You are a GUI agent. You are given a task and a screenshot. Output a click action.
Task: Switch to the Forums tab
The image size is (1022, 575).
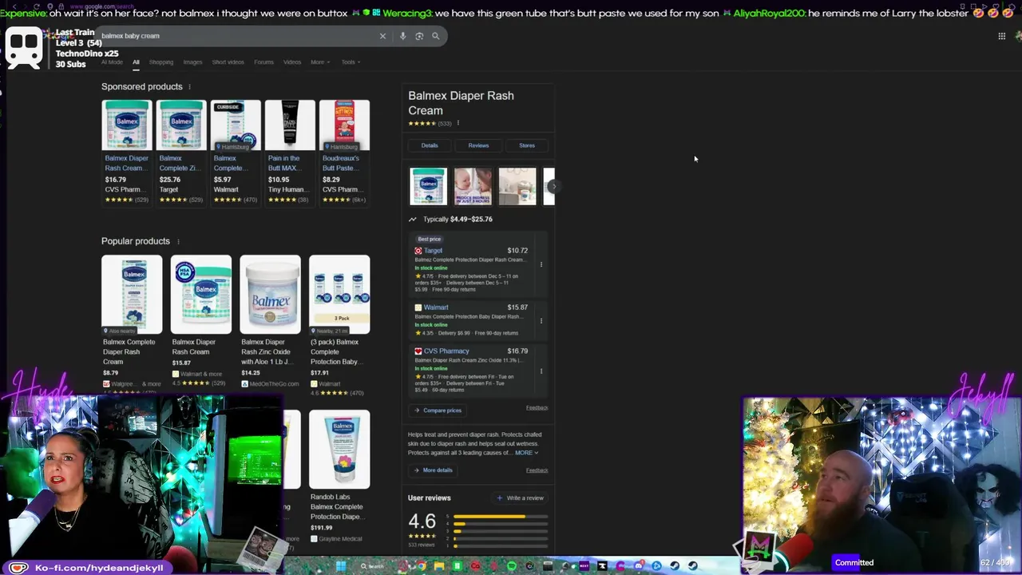[x=263, y=62]
